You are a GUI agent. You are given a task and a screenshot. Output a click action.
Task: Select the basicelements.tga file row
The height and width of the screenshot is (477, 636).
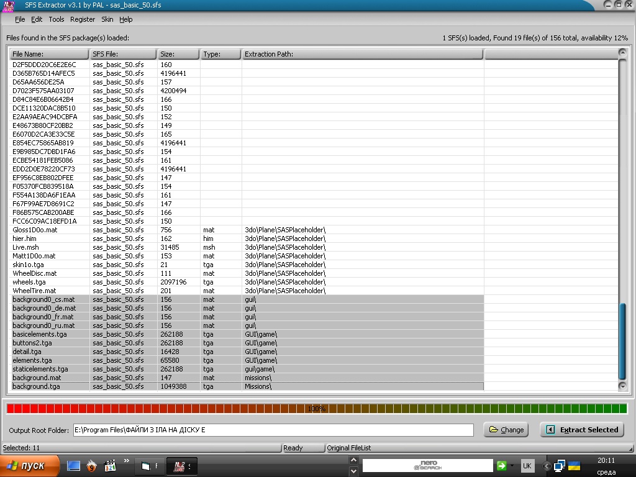coord(247,334)
